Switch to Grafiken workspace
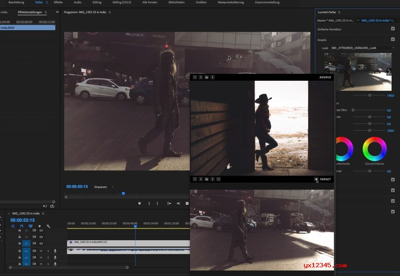This screenshot has width=400, height=276. pos(201,2)
